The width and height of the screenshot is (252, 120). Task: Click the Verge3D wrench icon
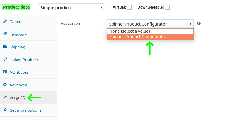[5, 97]
